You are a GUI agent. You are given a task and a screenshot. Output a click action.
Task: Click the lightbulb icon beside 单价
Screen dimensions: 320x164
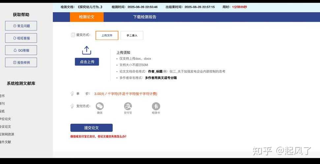point(72,94)
